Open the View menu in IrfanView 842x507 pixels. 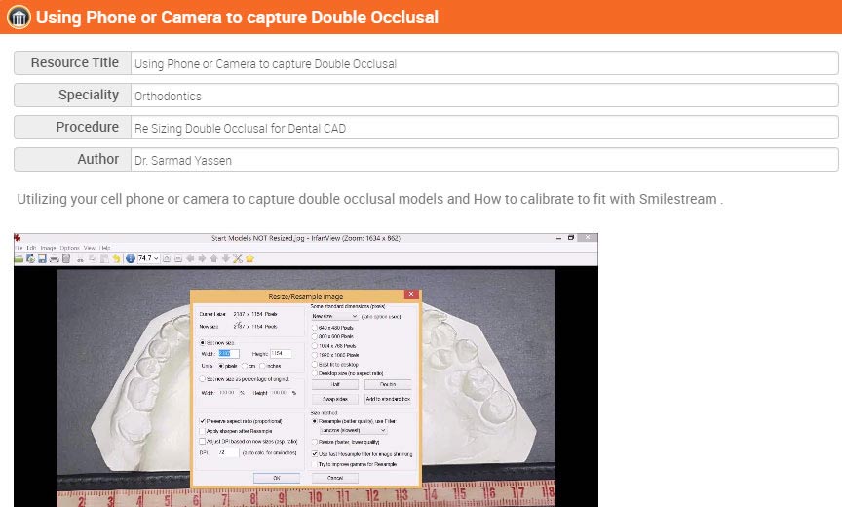(89, 248)
